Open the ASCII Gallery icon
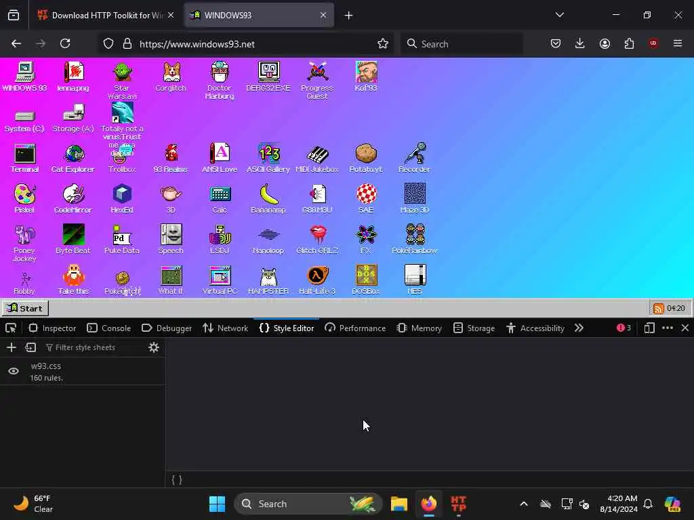Viewport: 694px width, 520px height. (268, 158)
